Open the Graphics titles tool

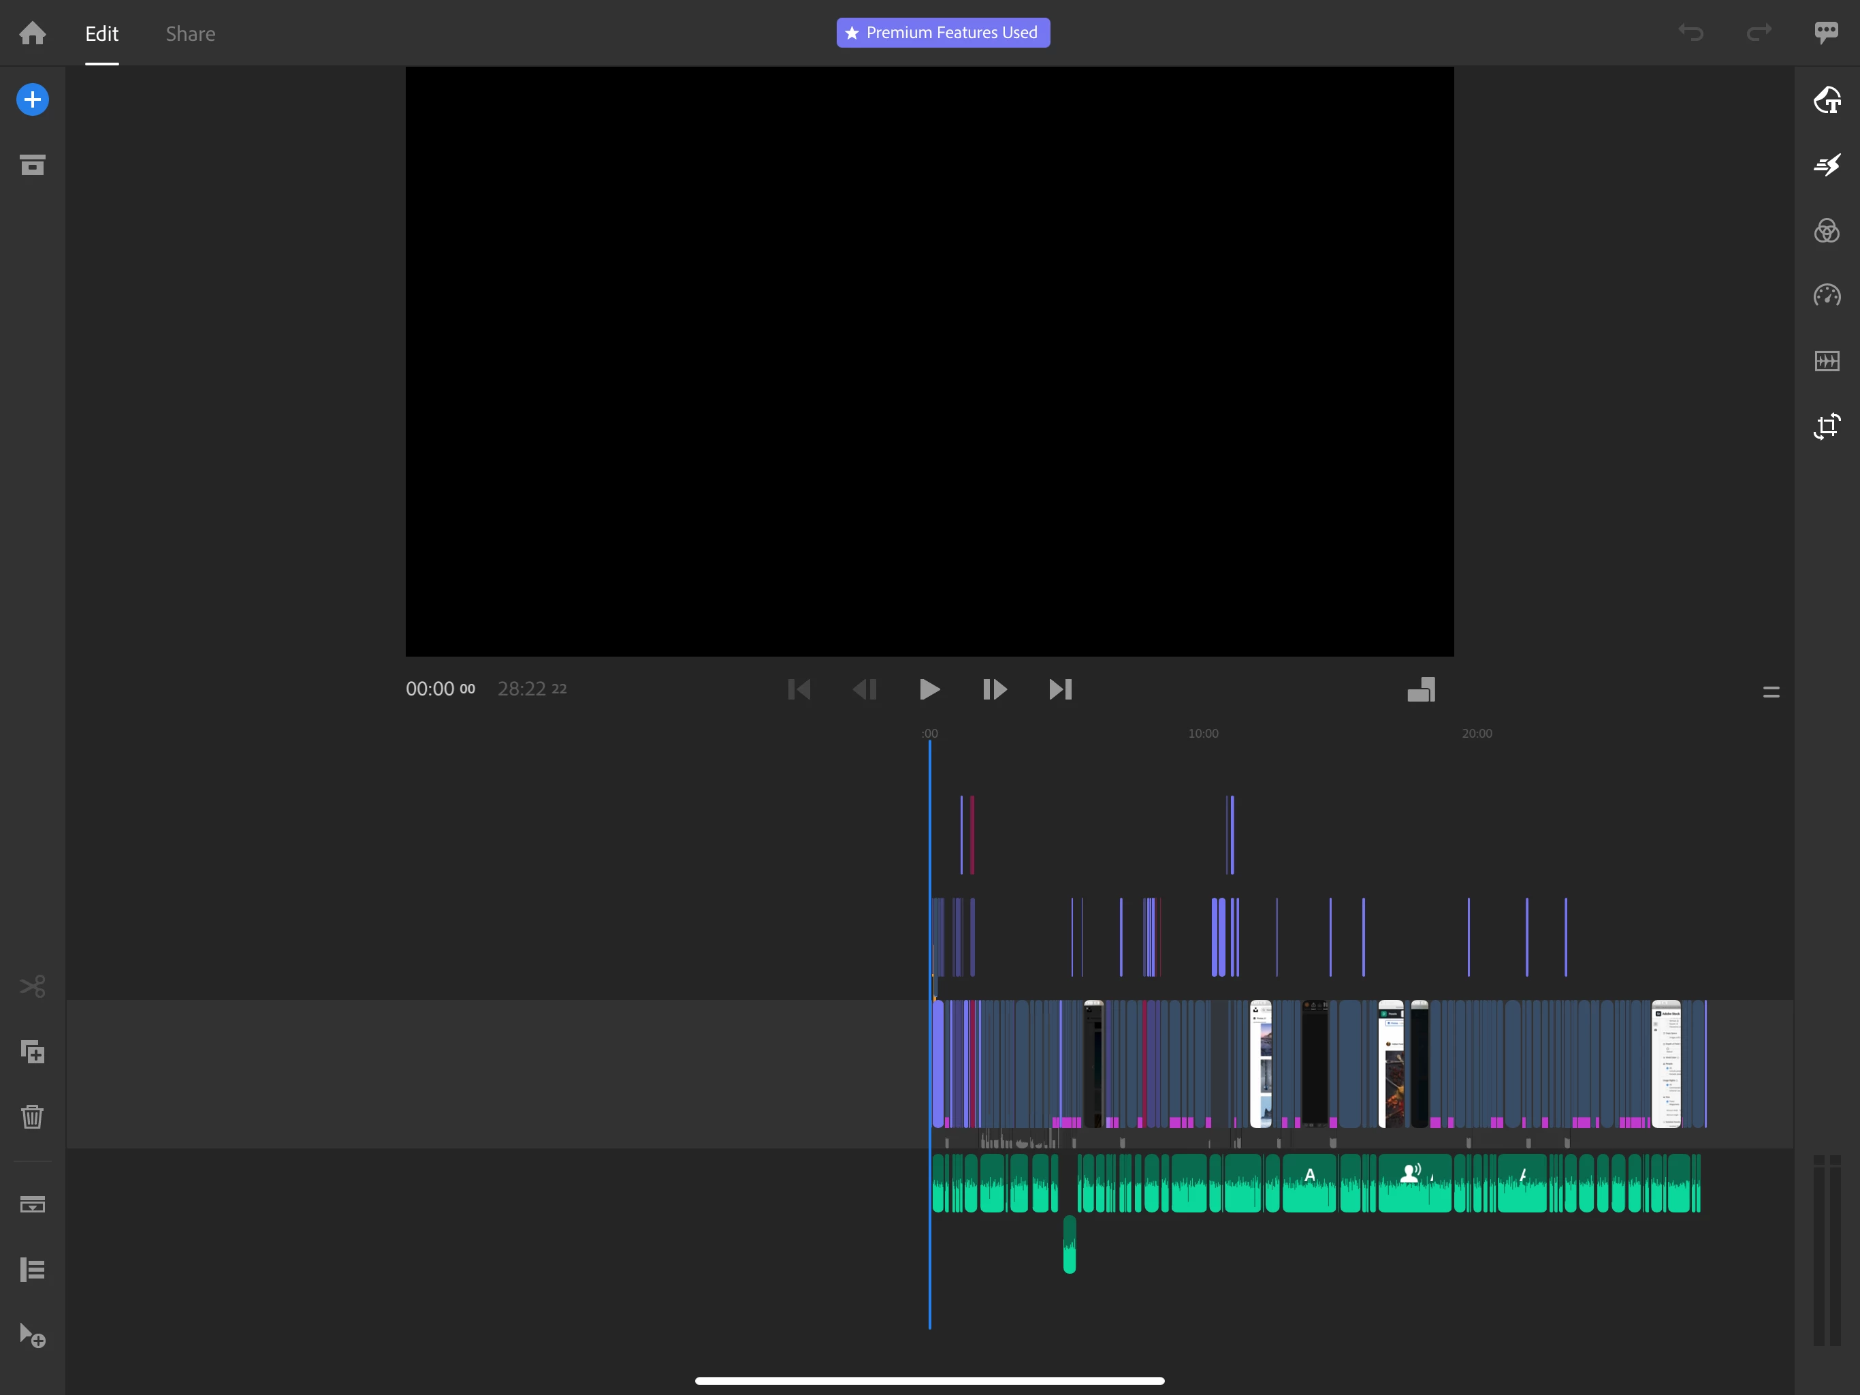(1827, 100)
